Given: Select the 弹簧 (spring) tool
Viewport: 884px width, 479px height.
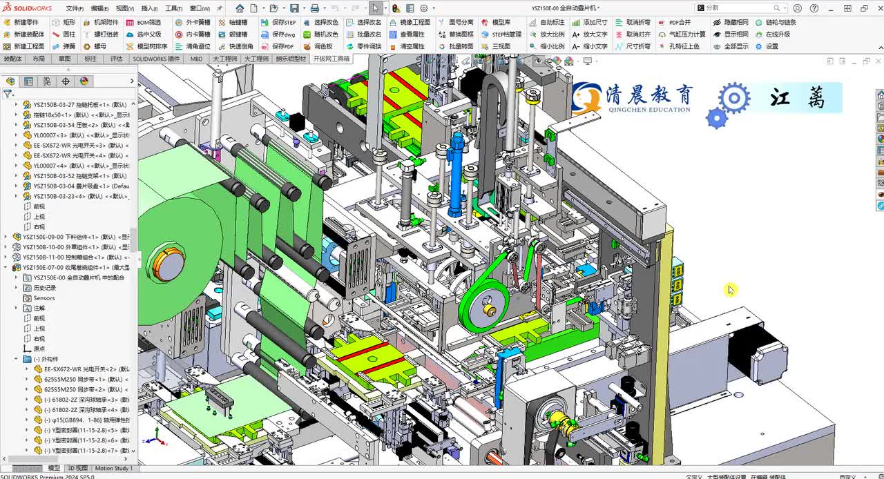Looking at the screenshot, I should point(63,46).
